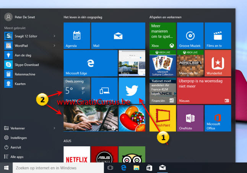Screen dimensions: 247x173
Task: Open the Twitter tile
Action: pyautogui.click(x=132, y=91)
